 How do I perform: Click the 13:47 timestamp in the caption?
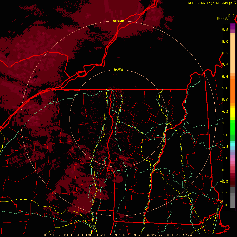(188, 235)
